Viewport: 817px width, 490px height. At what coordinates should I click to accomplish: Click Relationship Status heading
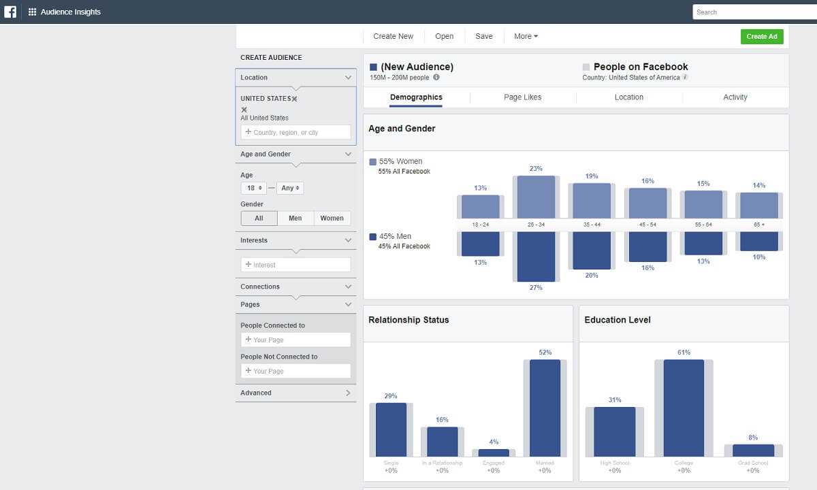point(408,320)
